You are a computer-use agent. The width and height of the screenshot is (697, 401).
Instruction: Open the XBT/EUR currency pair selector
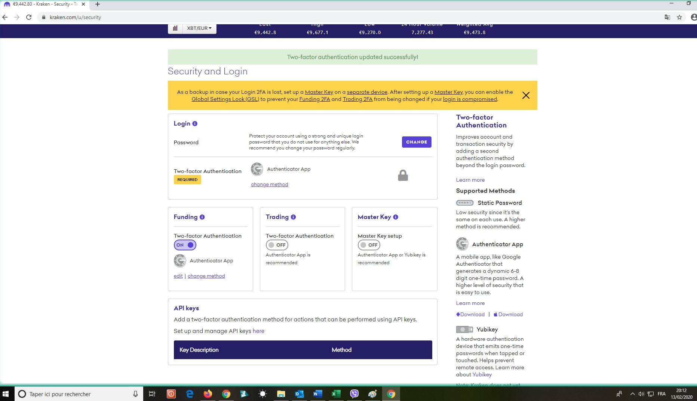pyautogui.click(x=199, y=28)
